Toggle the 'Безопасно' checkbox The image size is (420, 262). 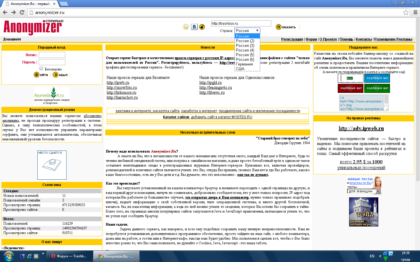(x=41, y=69)
